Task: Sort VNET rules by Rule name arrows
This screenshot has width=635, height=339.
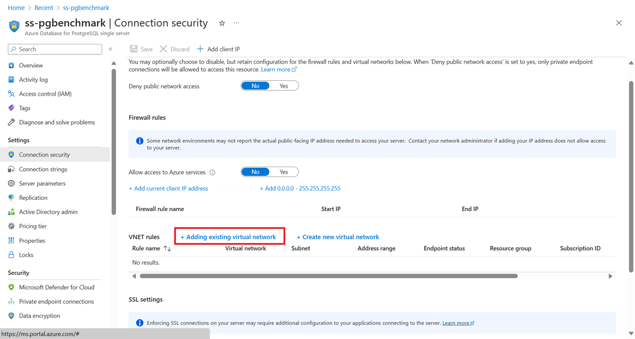Action: click(167, 249)
